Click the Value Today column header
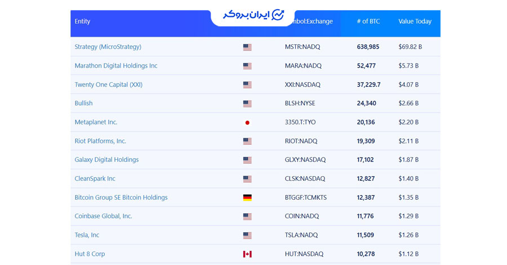This screenshot has height=265, width=507. click(x=415, y=21)
